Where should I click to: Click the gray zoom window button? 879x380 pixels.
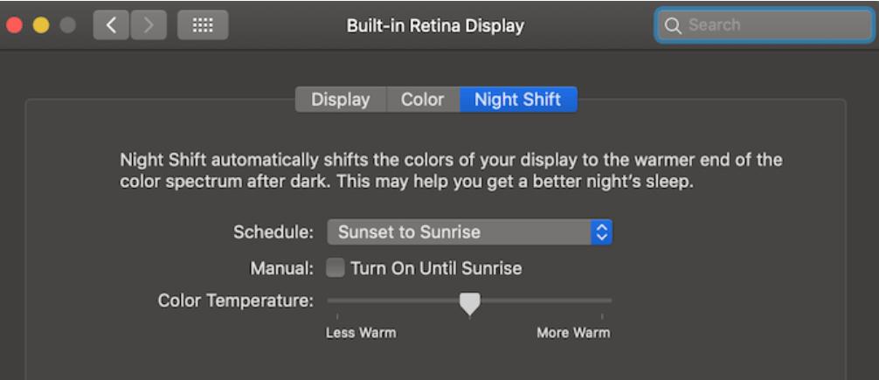coord(67,25)
